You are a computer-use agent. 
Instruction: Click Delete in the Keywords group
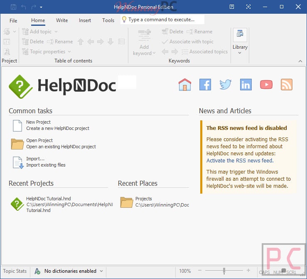(173, 31)
